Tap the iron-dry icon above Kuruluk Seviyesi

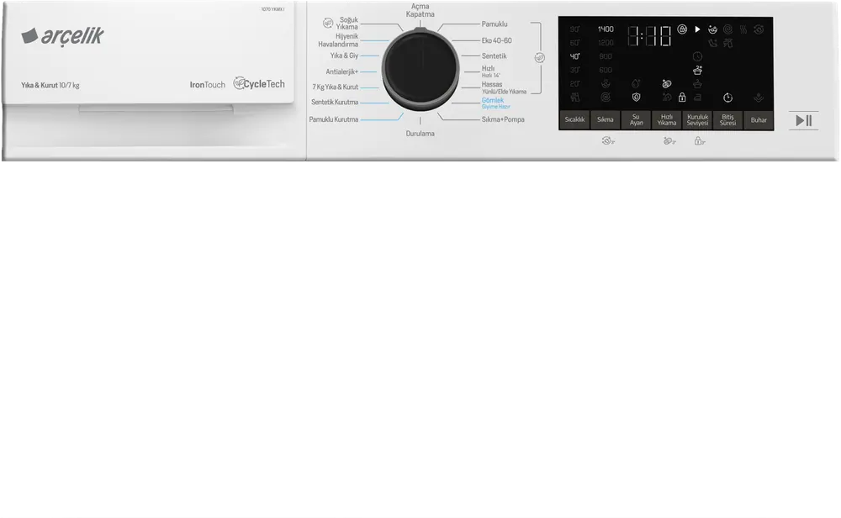(x=697, y=97)
